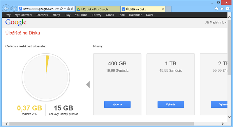The width and height of the screenshot is (233, 127).
Task: Open the Jiří Macich ml. account dropdown
Action: click(x=216, y=22)
